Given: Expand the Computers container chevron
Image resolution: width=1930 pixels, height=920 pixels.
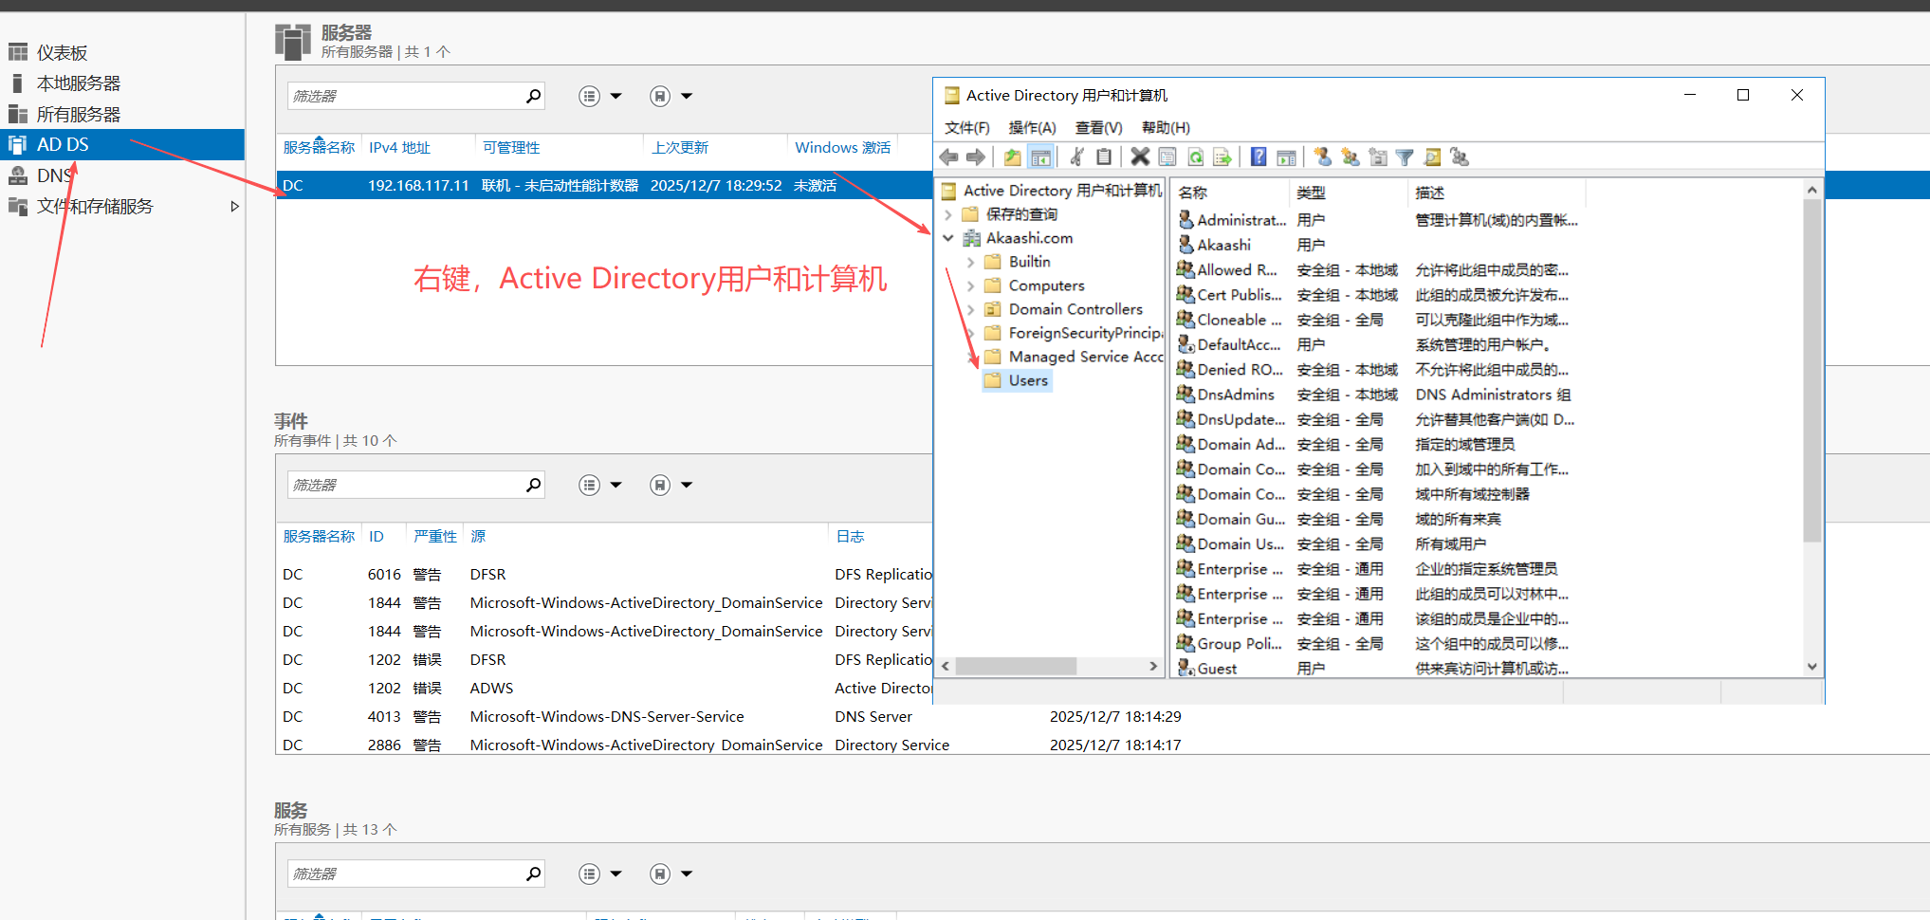Looking at the screenshot, I should click(x=970, y=285).
